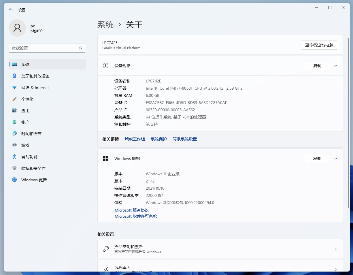Click the 辅助功能 accessibility icon
This screenshot has height=275, width=353.
pyautogui.click(x=14, y=157)
